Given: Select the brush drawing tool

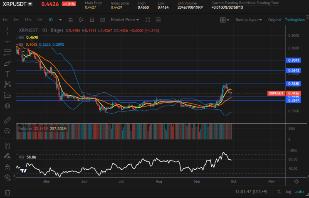Looking at the screenshot, I should tap(7, 63).
